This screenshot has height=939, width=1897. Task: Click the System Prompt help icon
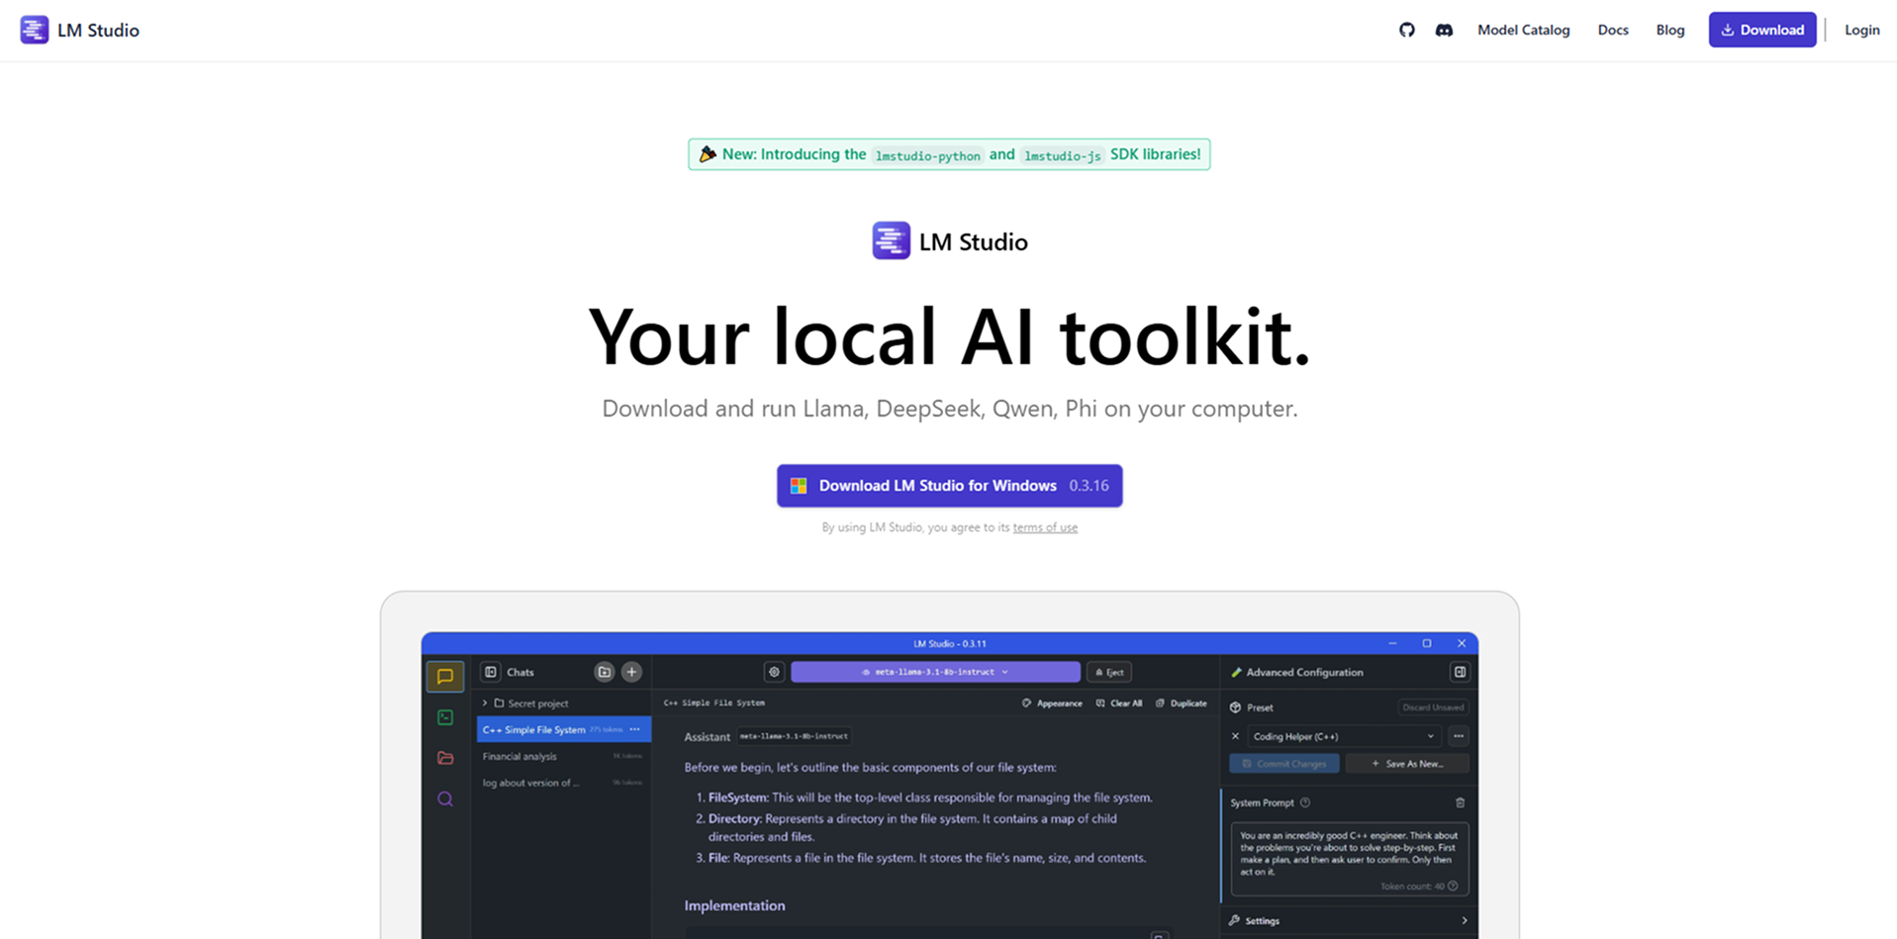(1305, 802)
